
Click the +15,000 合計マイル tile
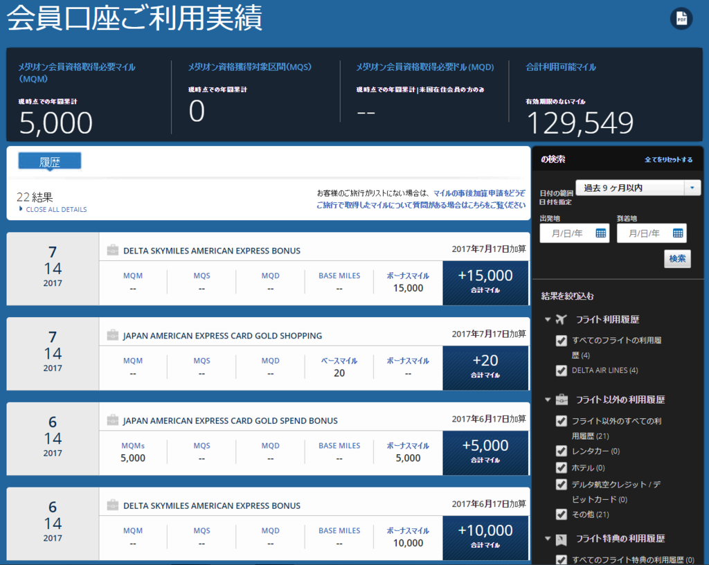pos(485,282)
